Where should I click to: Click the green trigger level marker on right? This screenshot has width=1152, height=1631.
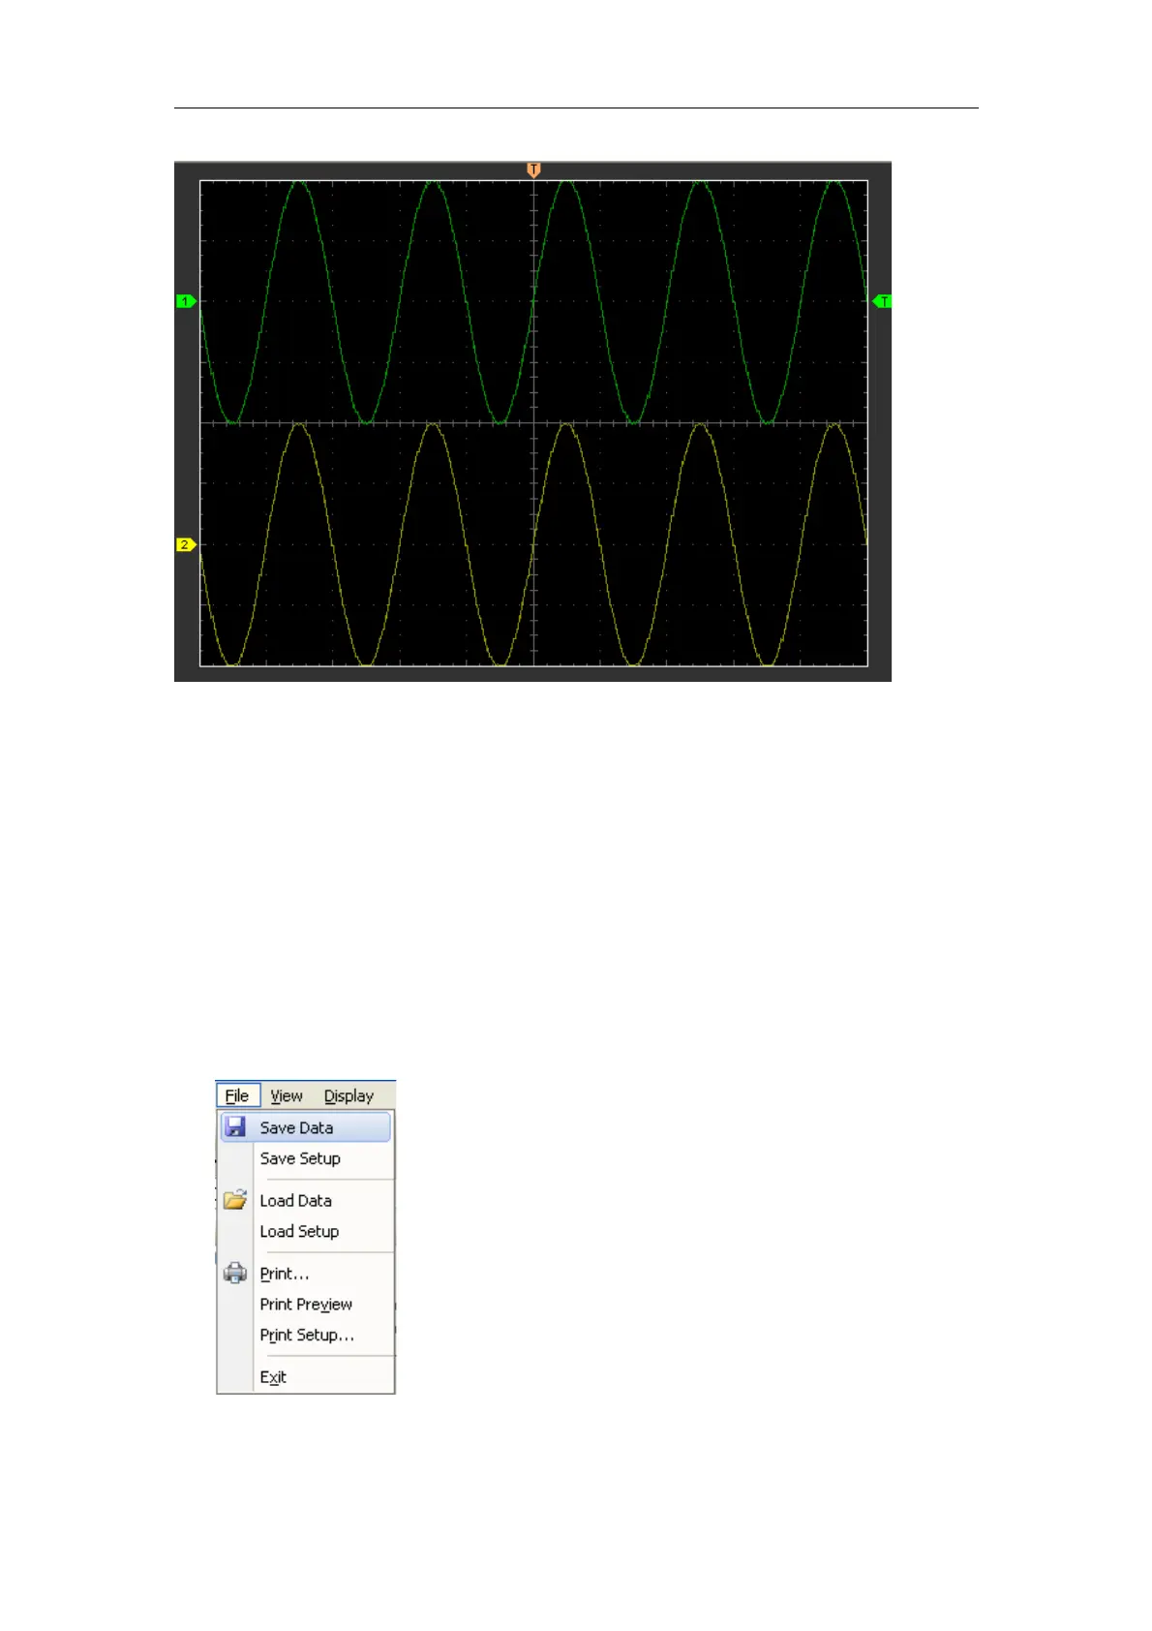click(x=882, y=302)
